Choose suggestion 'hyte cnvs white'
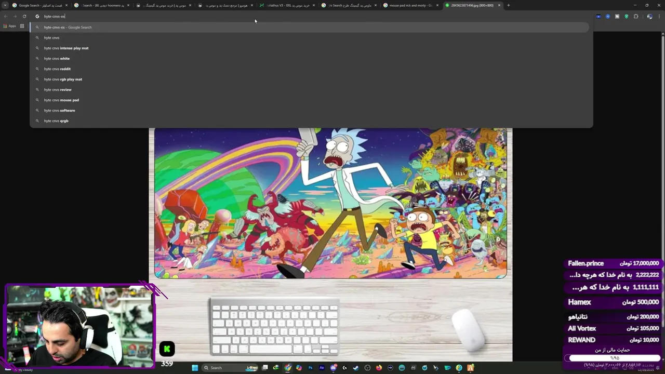 310,58
